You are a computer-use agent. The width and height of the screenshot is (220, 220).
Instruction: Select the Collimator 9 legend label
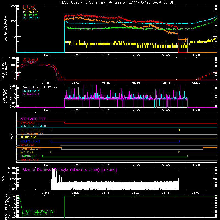pyautogui.click(x=31, y=94)
